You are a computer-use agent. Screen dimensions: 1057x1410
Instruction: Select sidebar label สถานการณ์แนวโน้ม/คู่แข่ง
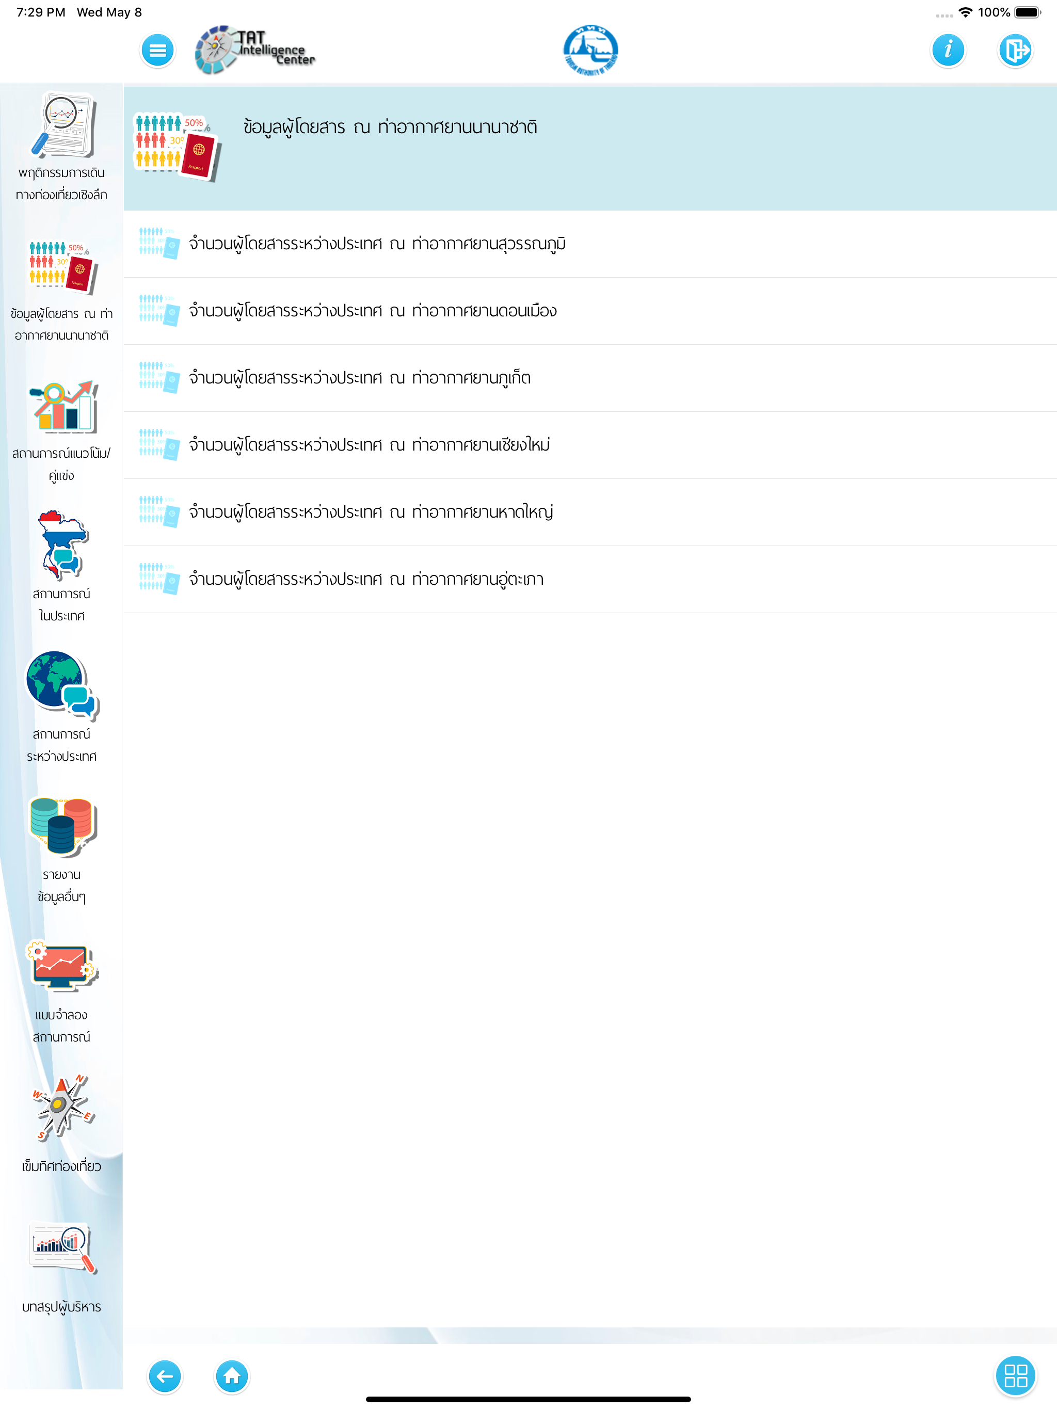(x=62, y=464)
